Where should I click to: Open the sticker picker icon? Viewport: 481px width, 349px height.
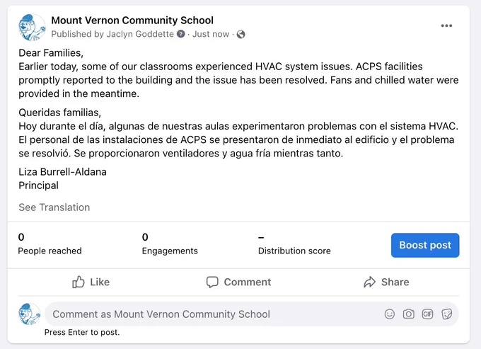[x=446, y=314]
